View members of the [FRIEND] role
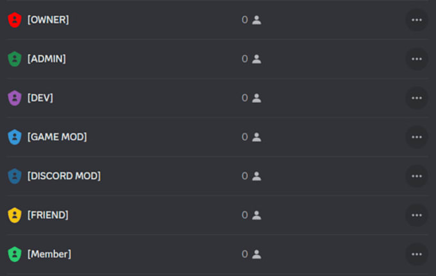Image resolution: width=436 pixels, height=276 pixels. 251,215
